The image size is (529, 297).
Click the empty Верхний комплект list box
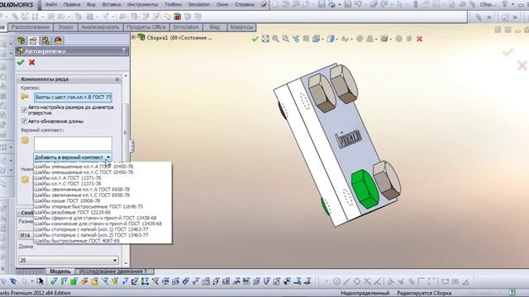[x=73, y=143]
